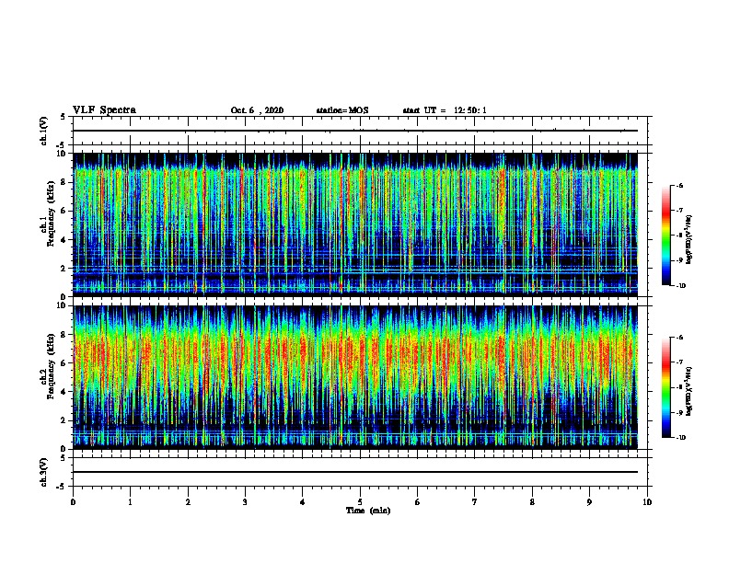Click the "VLF Spectra" plot title
The image size is (729, 563).
(x=104, y=110)
